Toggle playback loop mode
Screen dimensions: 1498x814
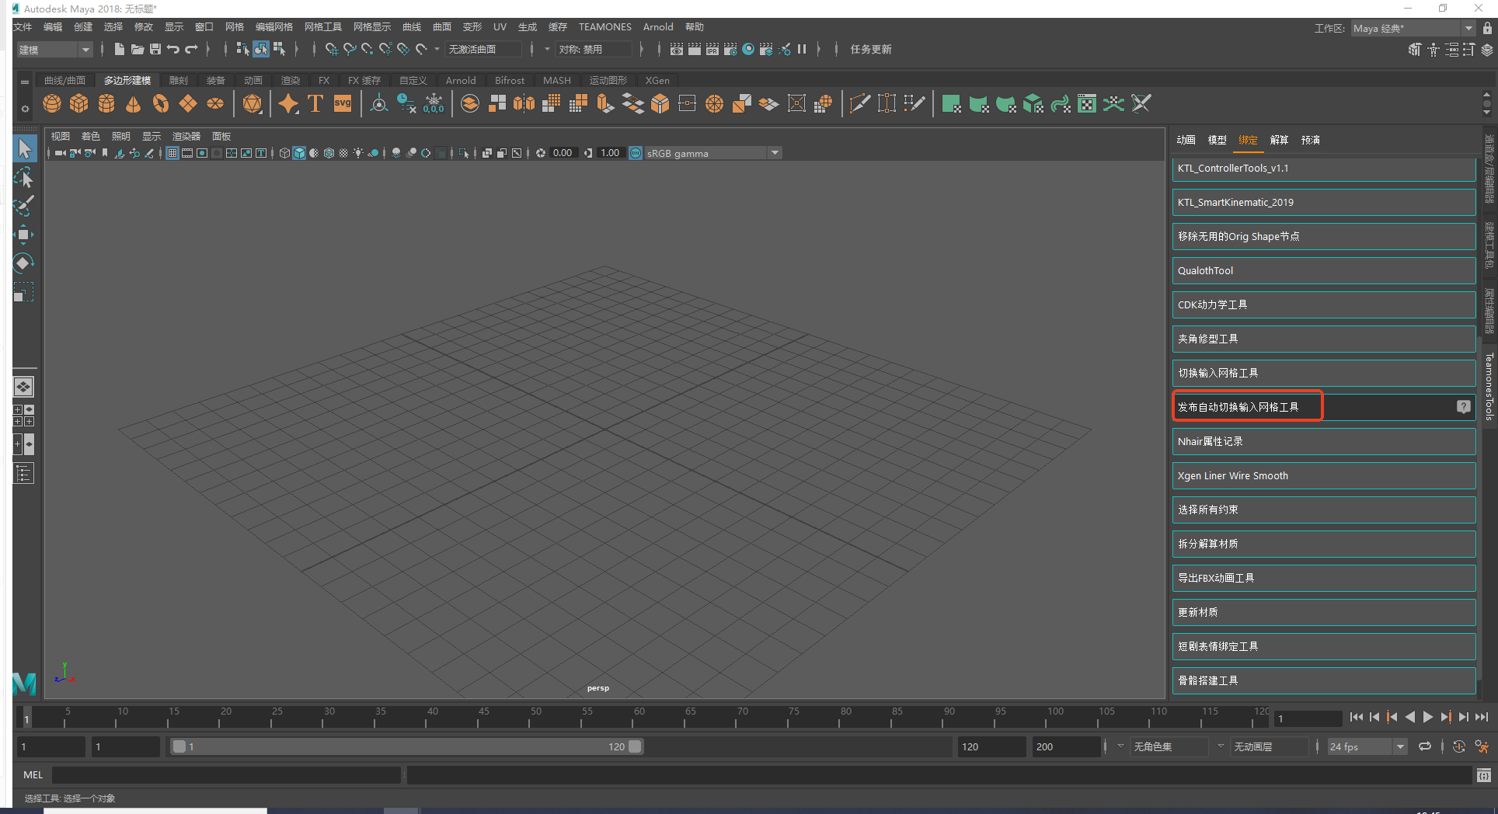(x=1424, y=746)
